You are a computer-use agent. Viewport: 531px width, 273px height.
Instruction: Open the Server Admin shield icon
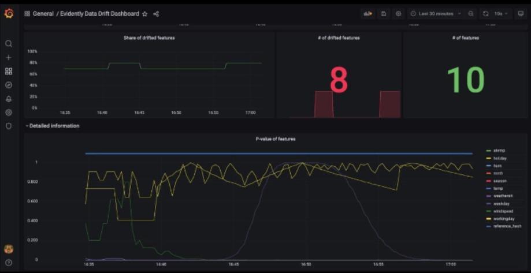(x=9, y=126)
